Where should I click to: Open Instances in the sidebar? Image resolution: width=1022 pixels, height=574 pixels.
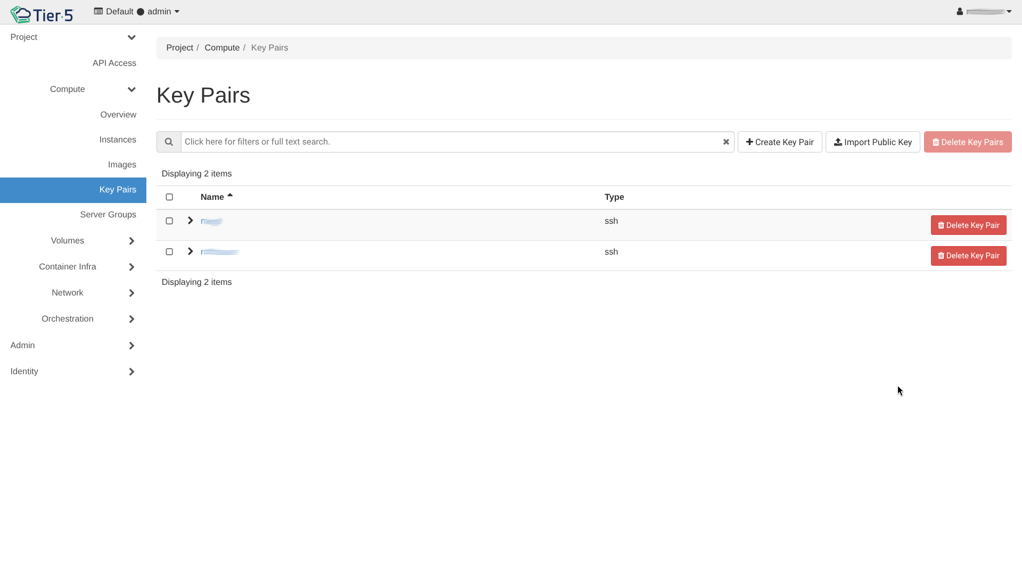[x=118, y=140]
